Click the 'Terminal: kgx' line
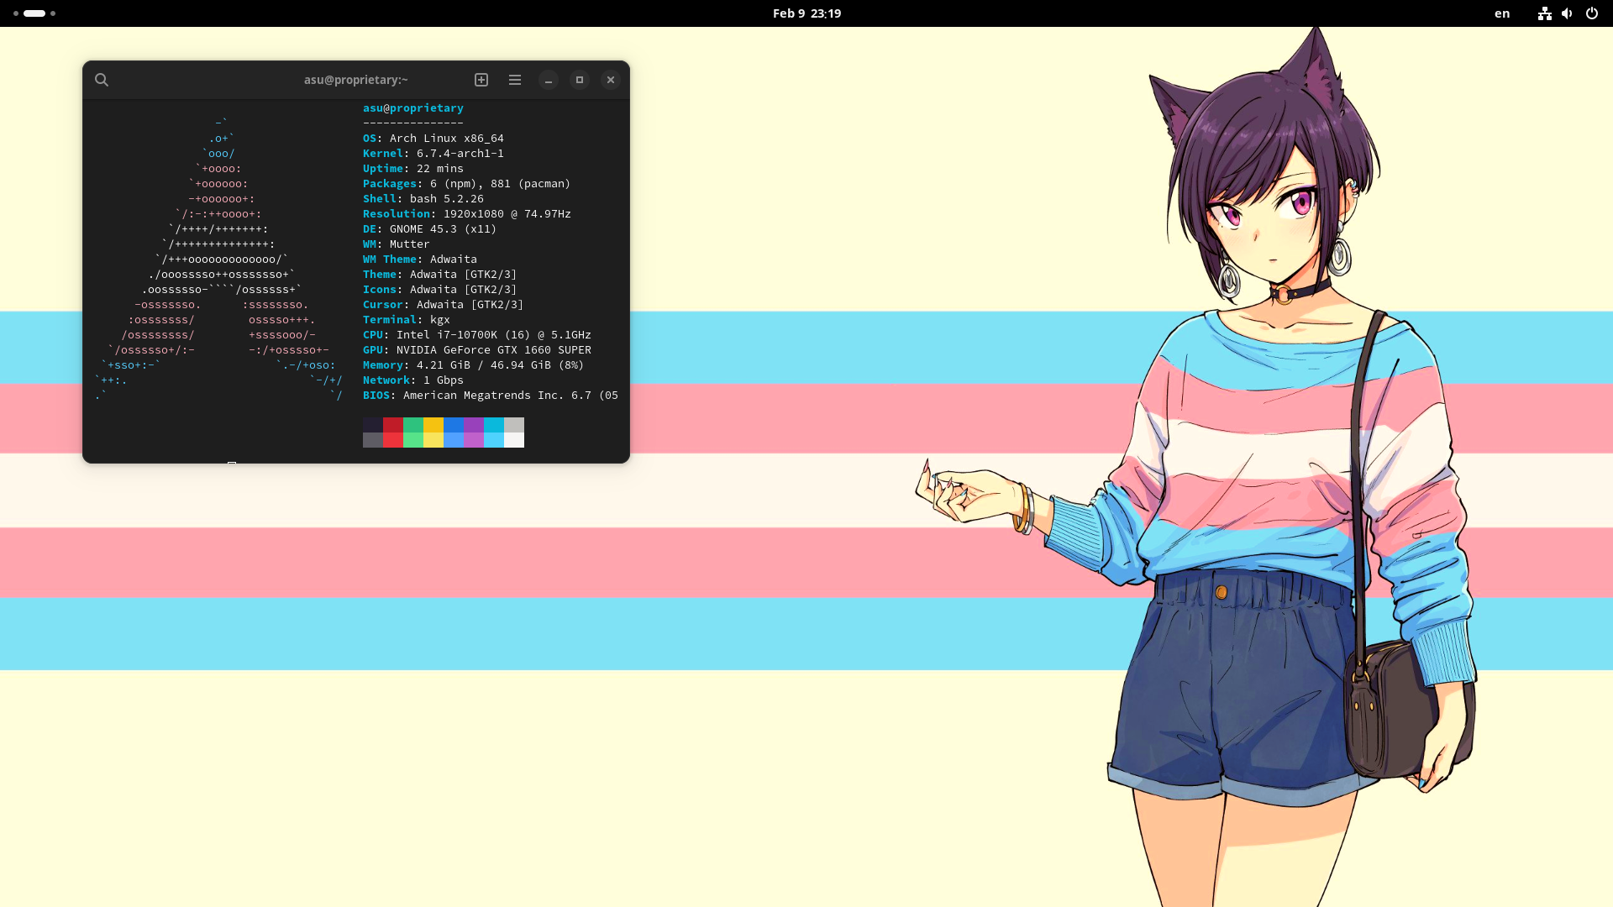 coord(407,320)
